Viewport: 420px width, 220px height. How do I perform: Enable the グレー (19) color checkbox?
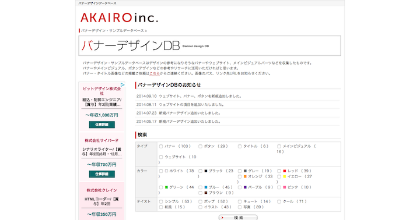(x=240, y=171)
